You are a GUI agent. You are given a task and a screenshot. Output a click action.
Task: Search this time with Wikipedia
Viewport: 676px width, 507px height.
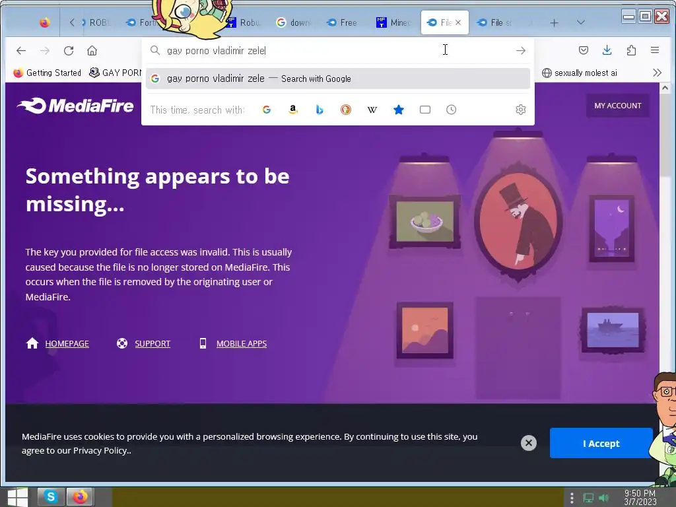pos(372,110)
